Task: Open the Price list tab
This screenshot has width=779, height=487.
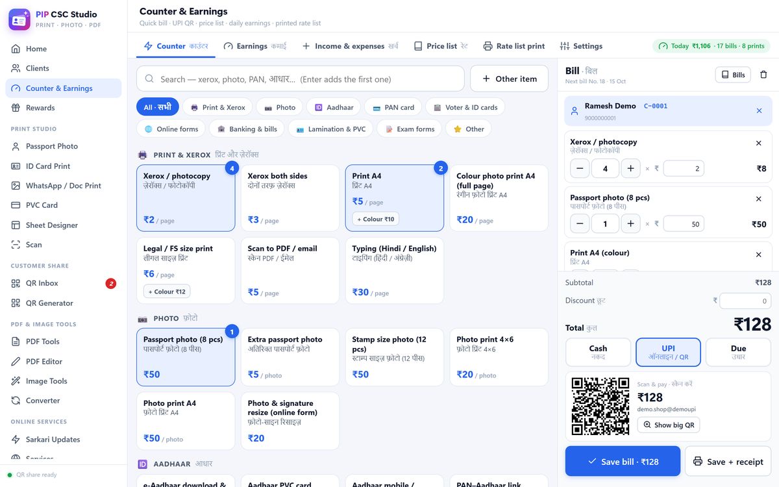Action: point(441,46)
